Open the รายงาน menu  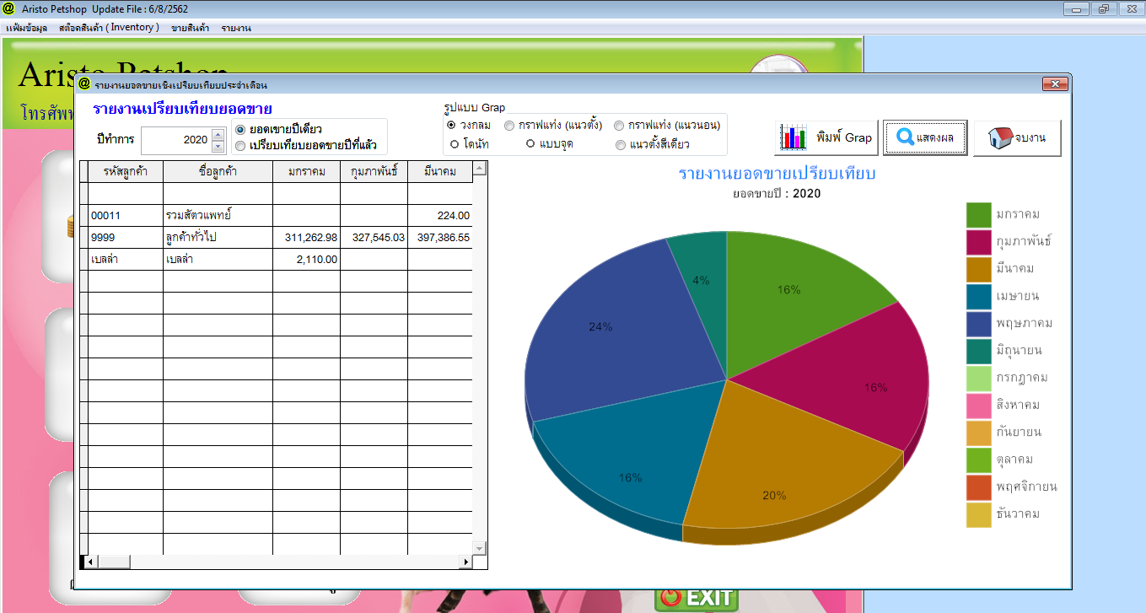tap(235, 28)
